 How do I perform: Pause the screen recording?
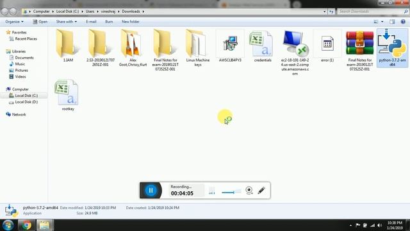pos(151,191)
